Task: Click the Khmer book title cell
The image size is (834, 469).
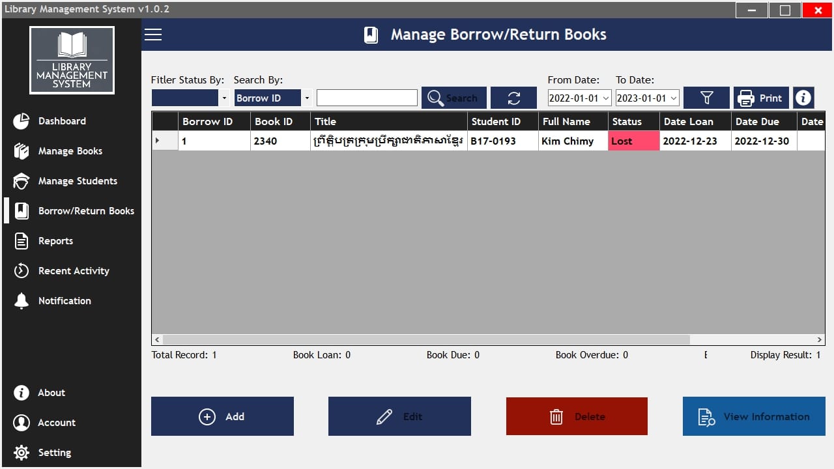Action: (x=389, y=141)
